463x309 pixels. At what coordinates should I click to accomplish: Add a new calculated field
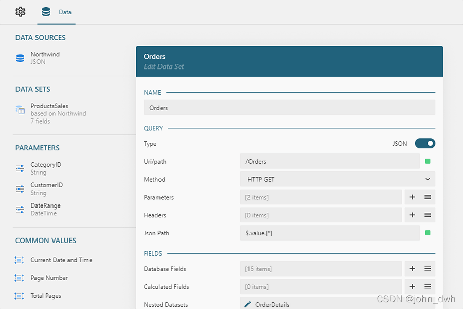pos(412,286)
